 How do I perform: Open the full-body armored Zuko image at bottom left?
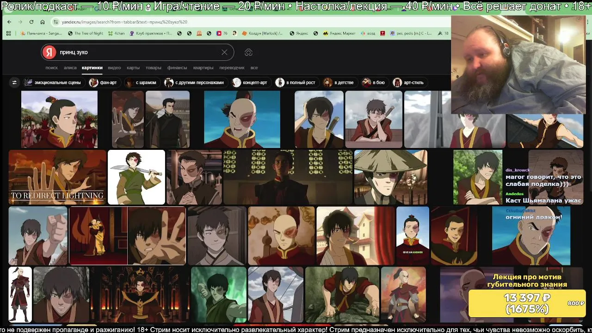[x=20, y=295]
